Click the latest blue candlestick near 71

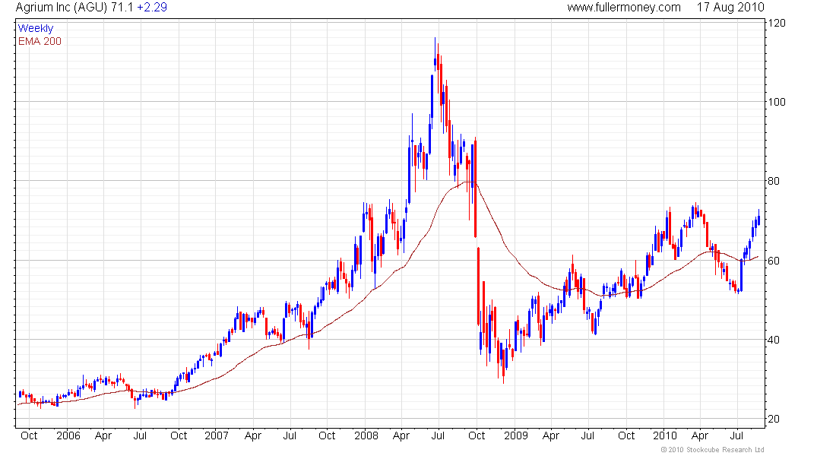click(758, 219)
